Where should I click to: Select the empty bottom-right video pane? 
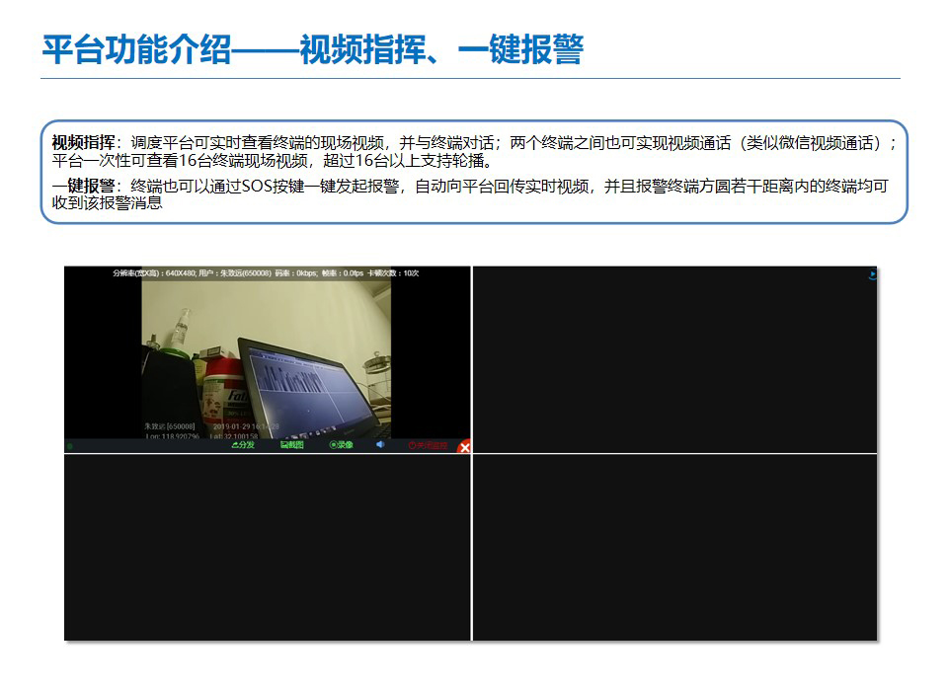[x=674, y=547]
